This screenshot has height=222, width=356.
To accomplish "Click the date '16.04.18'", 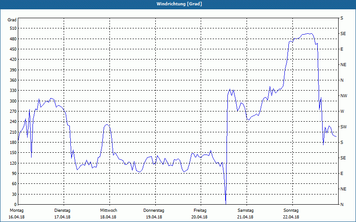I will [16, 217].
